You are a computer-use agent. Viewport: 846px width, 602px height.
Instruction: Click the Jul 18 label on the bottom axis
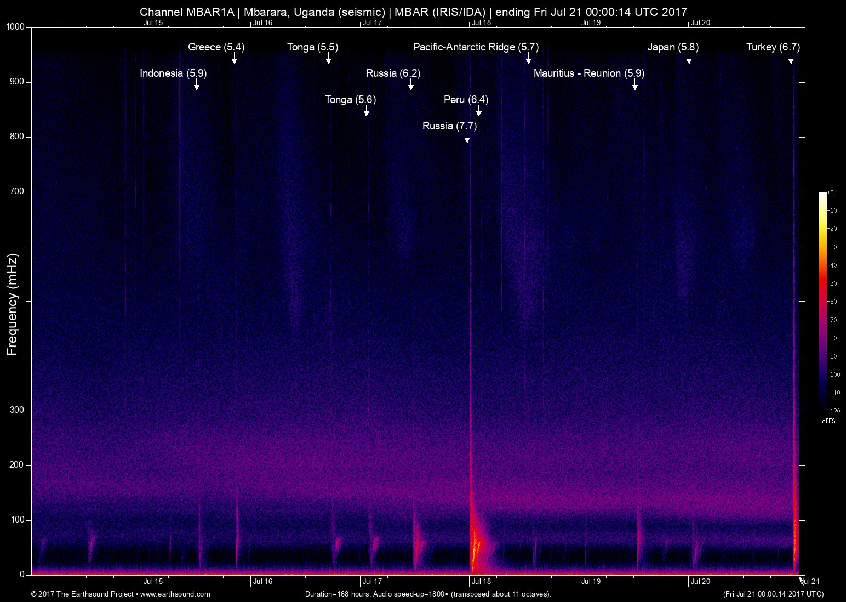click(x=481, y=582)
